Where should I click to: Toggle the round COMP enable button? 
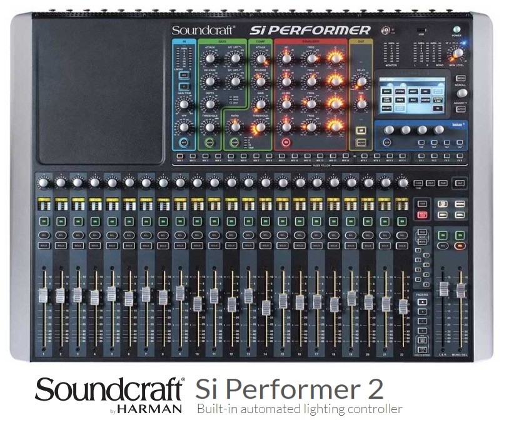coord(234,143)
